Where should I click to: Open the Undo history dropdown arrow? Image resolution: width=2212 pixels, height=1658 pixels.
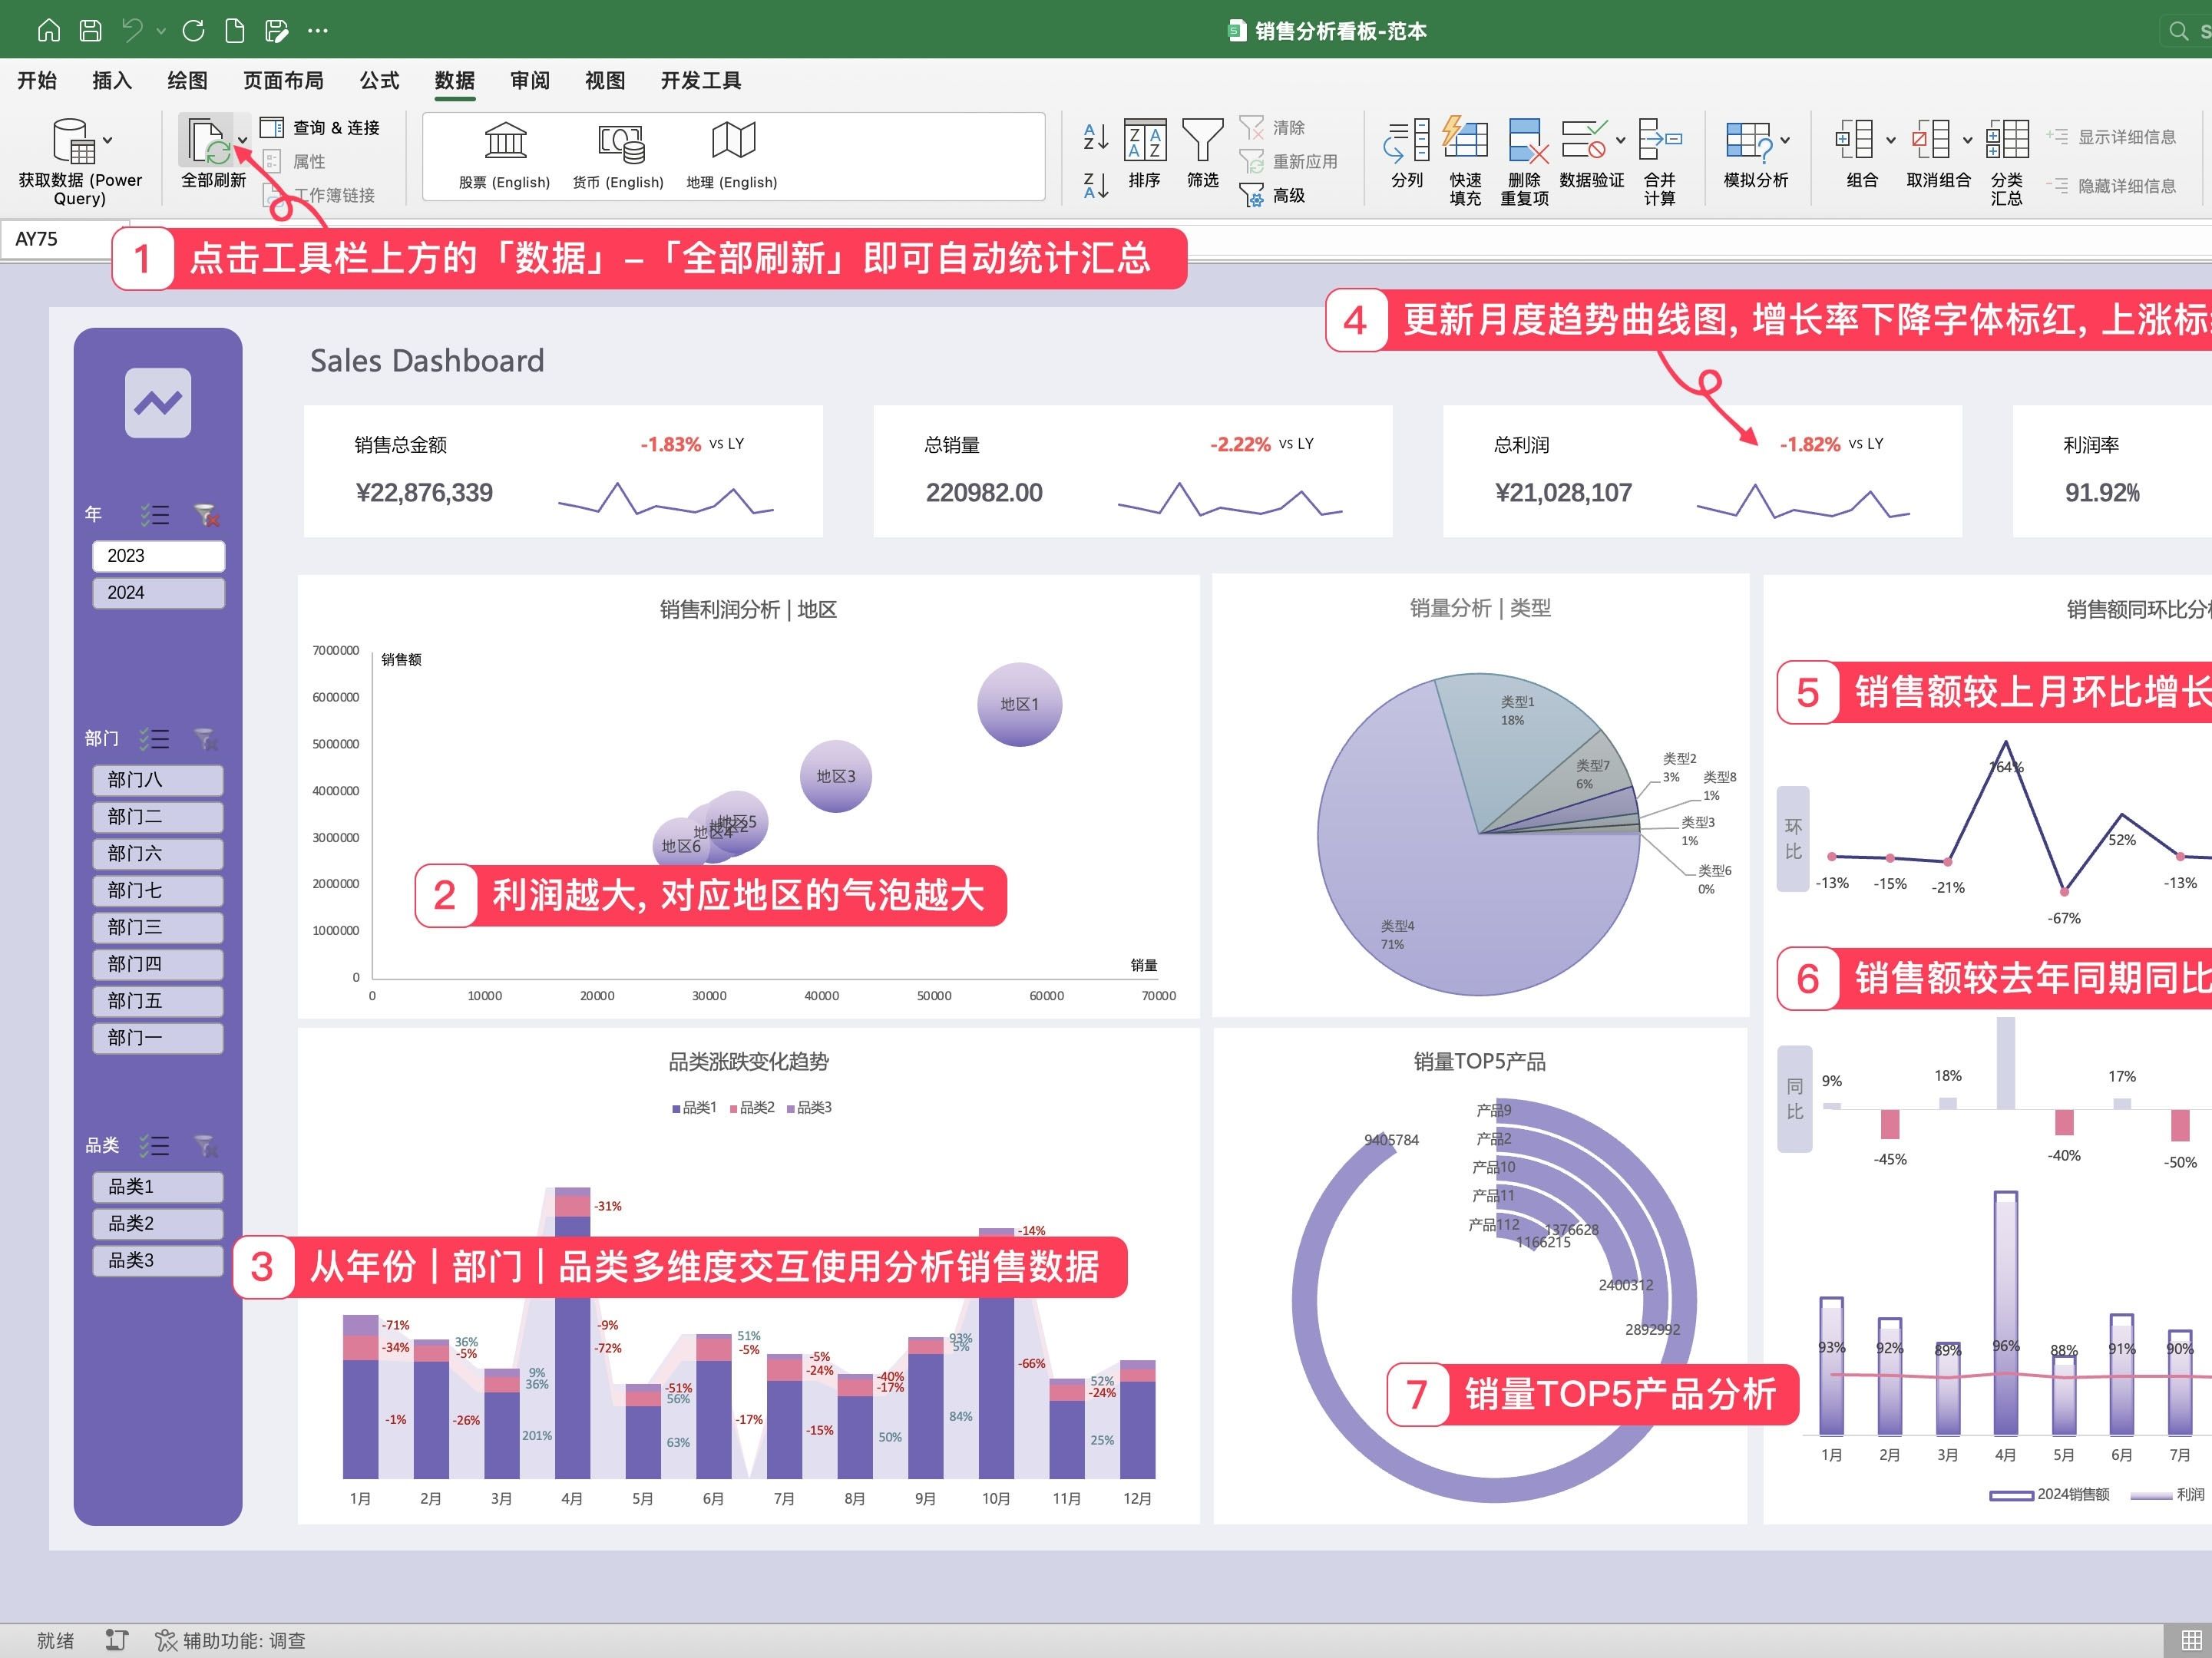click(161, 32)
